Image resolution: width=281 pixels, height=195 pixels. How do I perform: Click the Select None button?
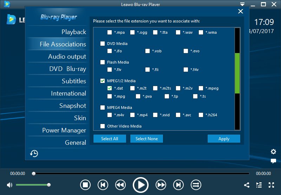pyautogui.click(x=146, y=138)
